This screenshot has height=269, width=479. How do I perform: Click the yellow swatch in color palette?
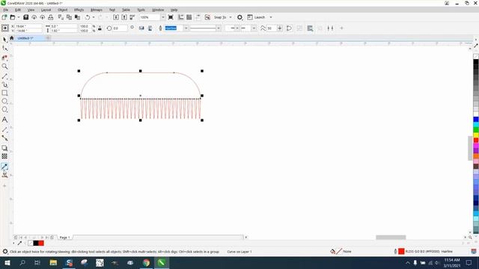pyautogui.click(x=476, y=135)
